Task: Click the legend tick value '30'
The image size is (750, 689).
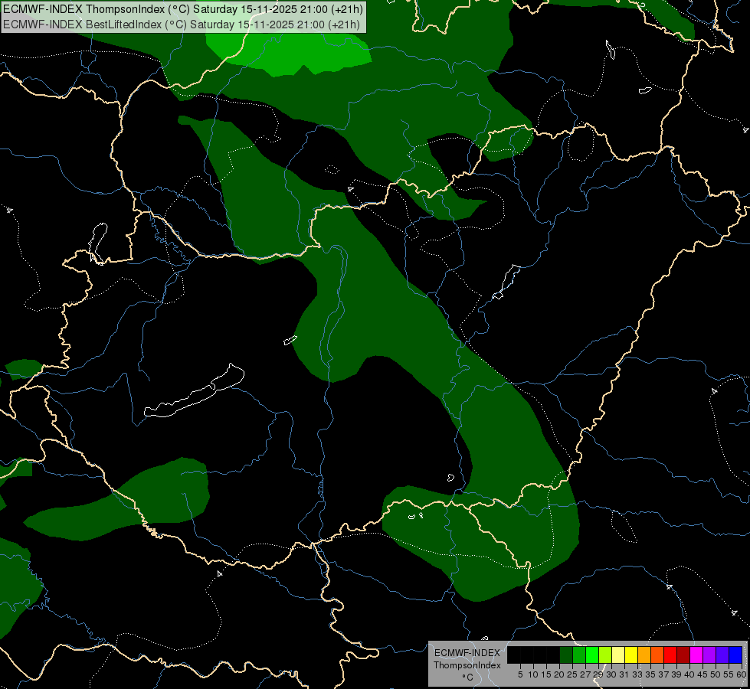Action: [611, 674]
